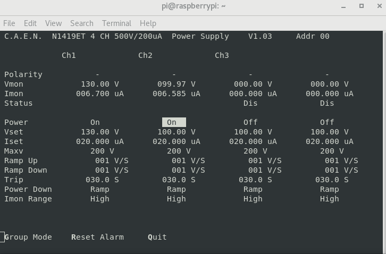The width and height of the screenshot is (386, 254).
Task: Select Group Mode option
Action: coord(28,237)
